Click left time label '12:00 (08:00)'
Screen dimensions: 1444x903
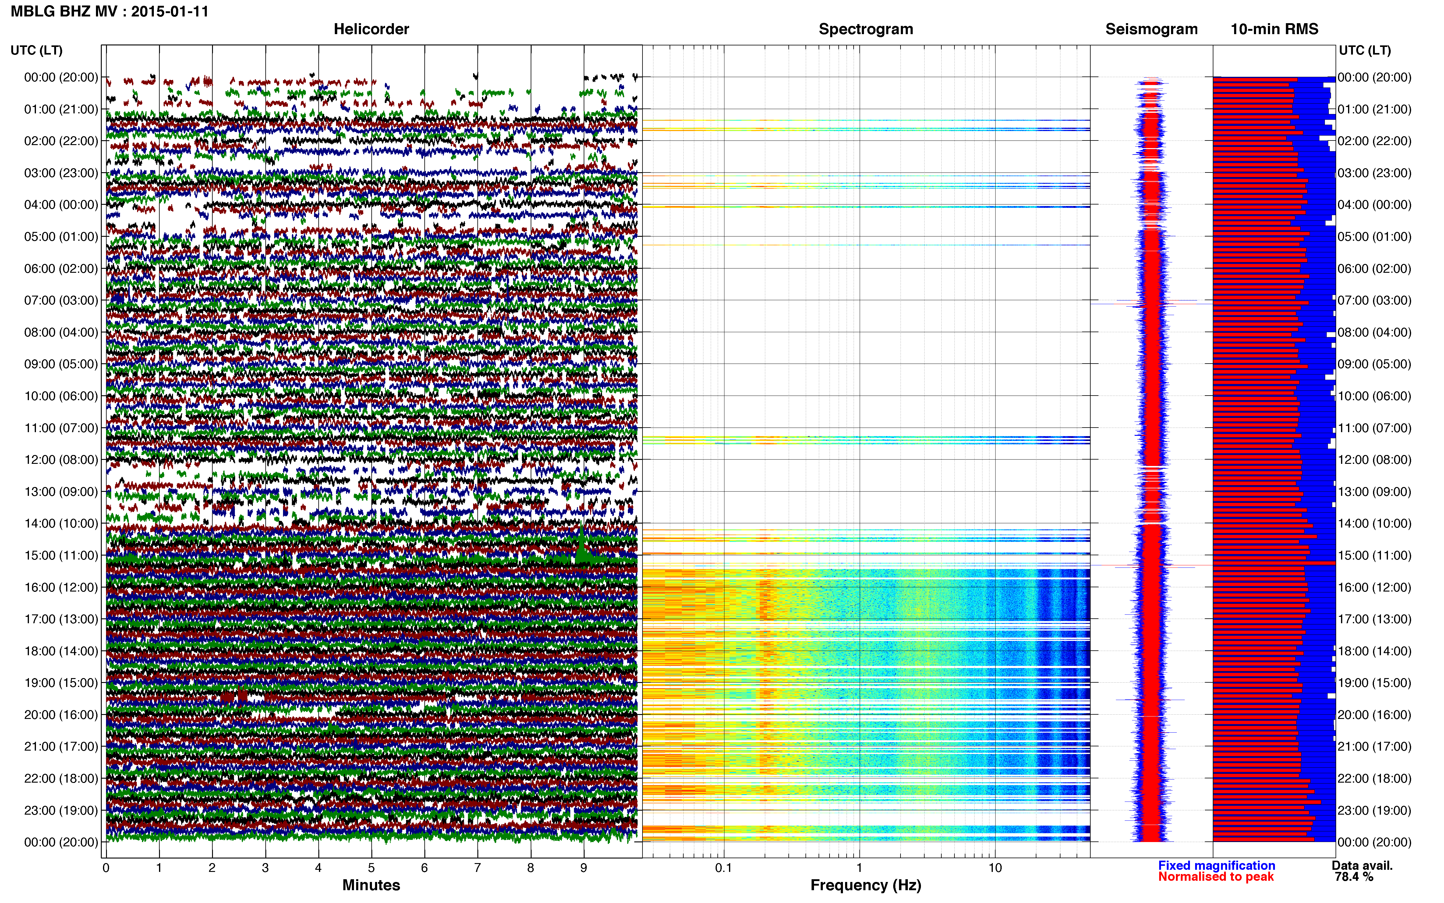point(61,460)
